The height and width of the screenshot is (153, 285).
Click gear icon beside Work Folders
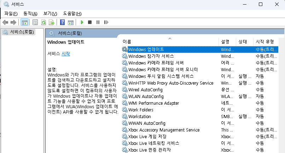pos(124,110)
